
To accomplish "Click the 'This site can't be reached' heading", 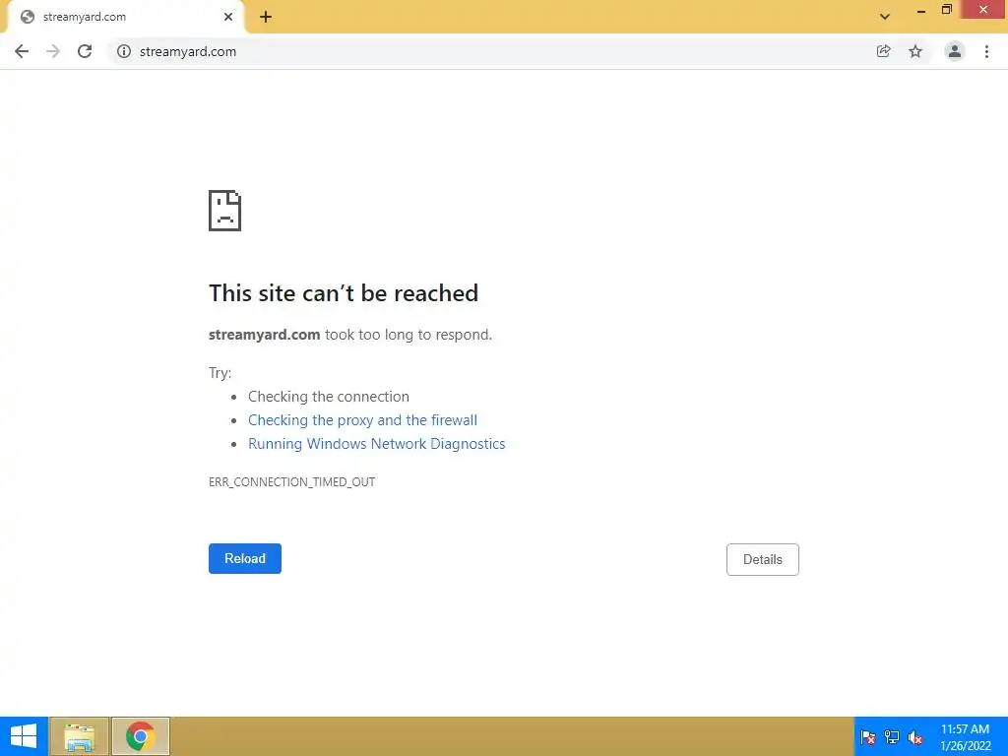I will tap(344, 293).
